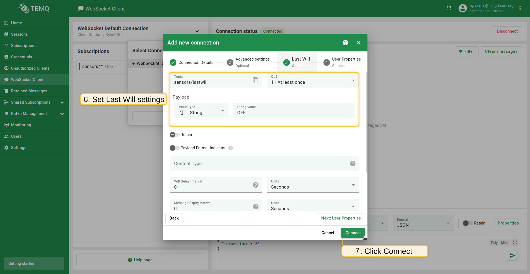530x274 pixels.
Task: Click the Connect button
Action: [x=353, y=233]
